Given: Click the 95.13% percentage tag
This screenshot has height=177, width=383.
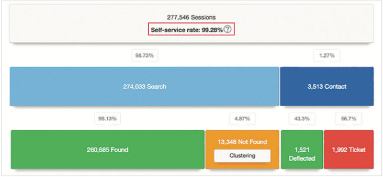Looking at the screenshot, I should click(x=108, y=119).
